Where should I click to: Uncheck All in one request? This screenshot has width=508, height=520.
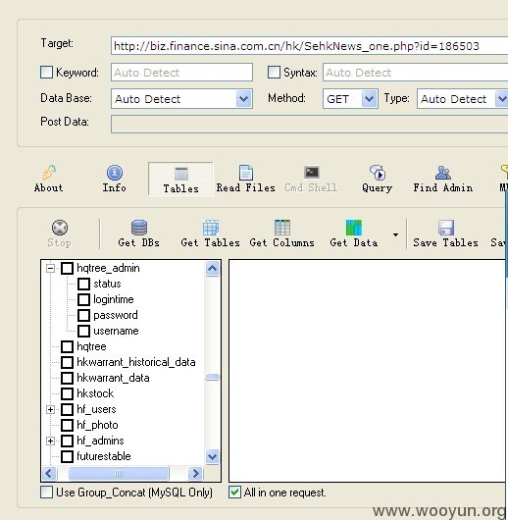point(234,493)
